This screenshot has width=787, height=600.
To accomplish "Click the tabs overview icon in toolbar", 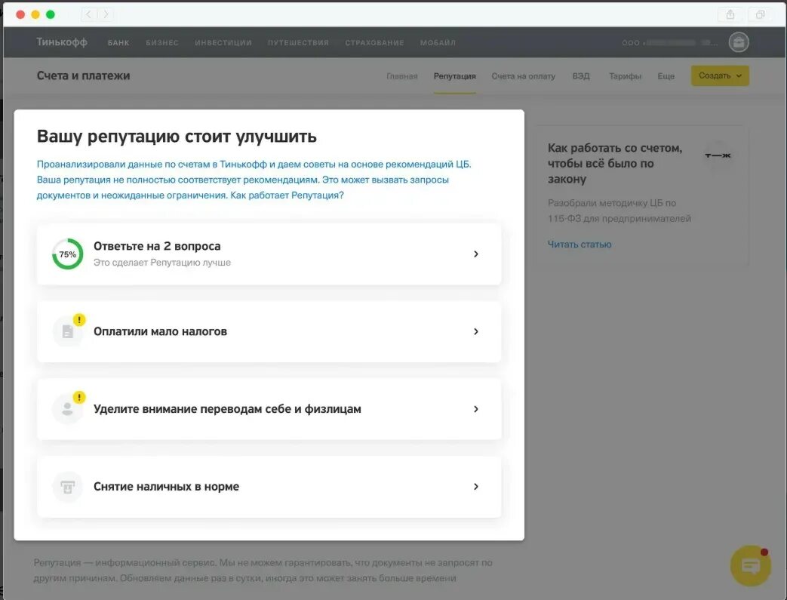I will click(x=761, y=14).
